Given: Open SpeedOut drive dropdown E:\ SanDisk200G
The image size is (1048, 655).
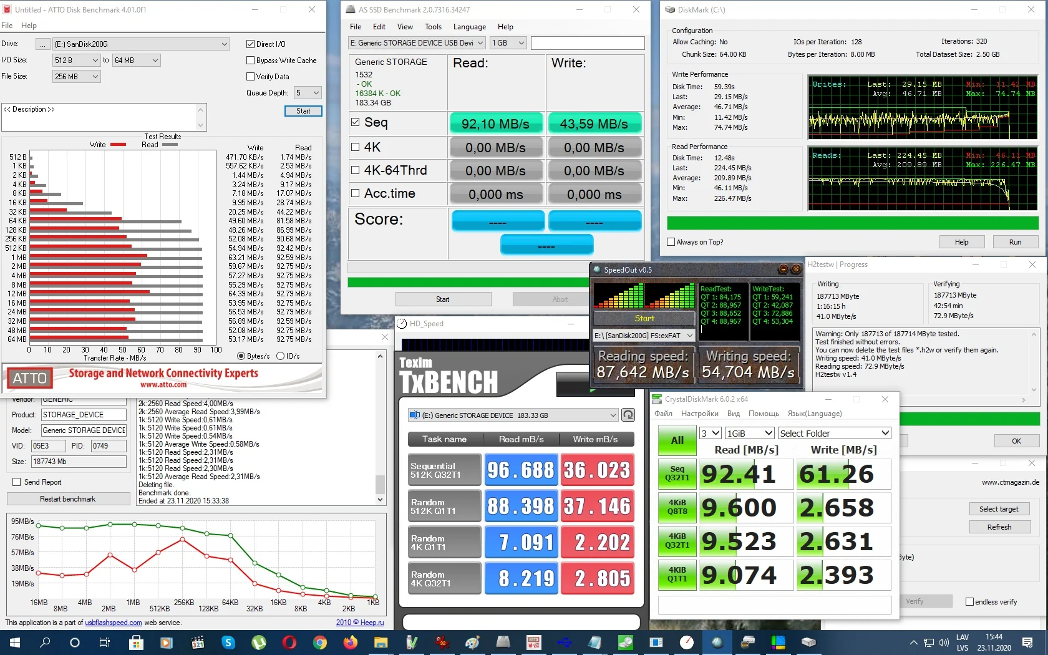Looking at the screenshot, I should 644,336.
